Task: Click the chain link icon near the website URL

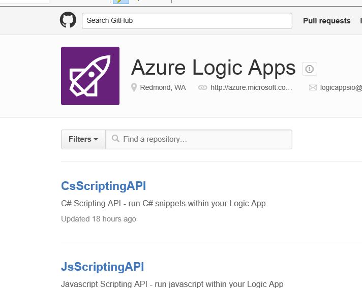Action: pyautogui.click(x=203, y=87)
